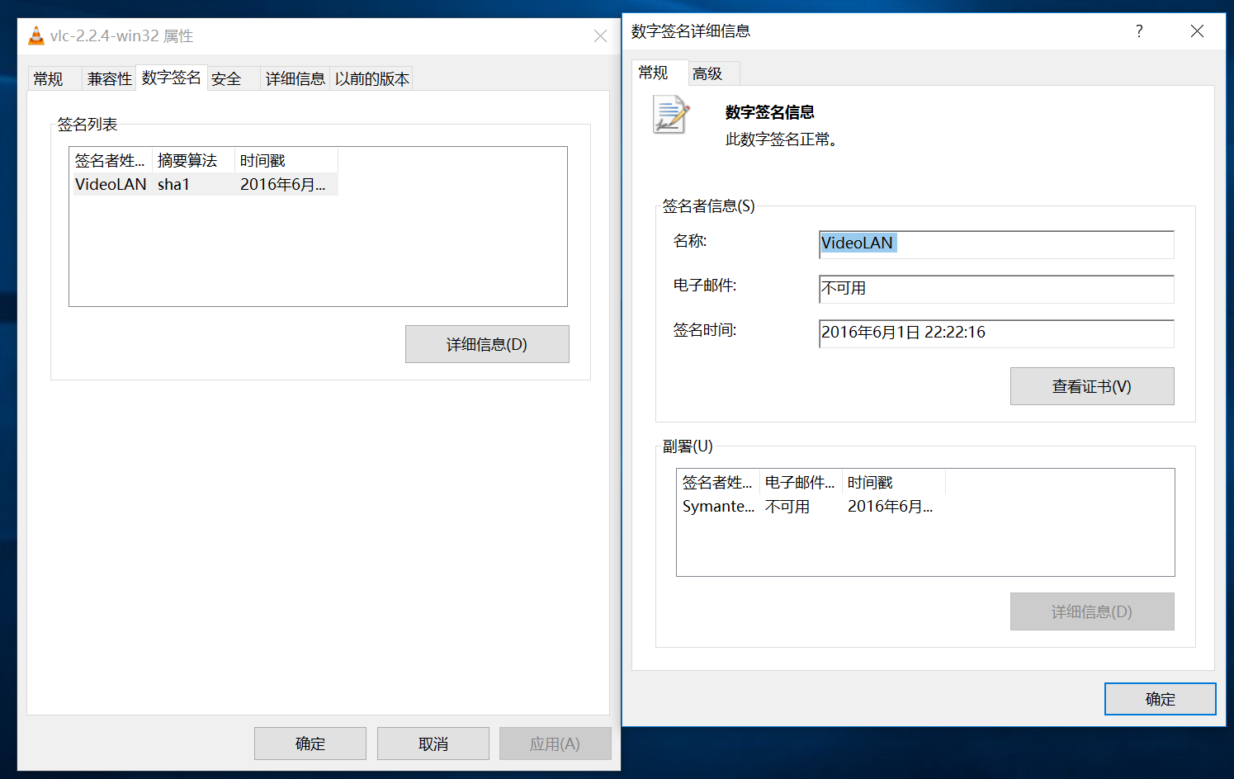Click the 签名者姓... column header in the countersignature list
The width and height of the screenshot is (1234, 779).
pos(718,482)
